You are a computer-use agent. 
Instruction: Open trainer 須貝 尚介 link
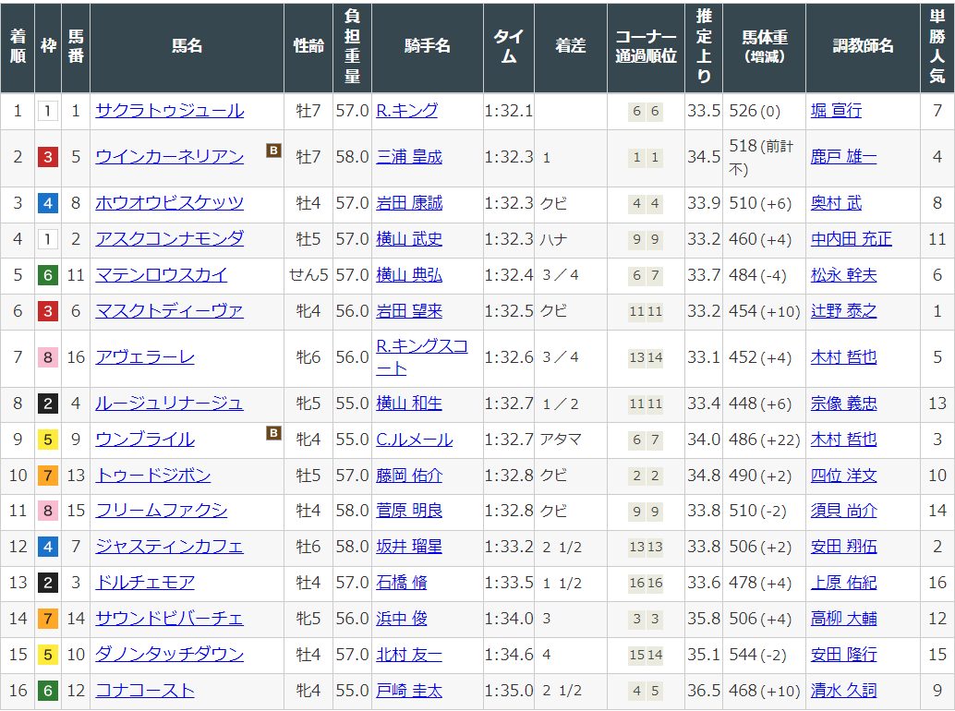[843, 510]
